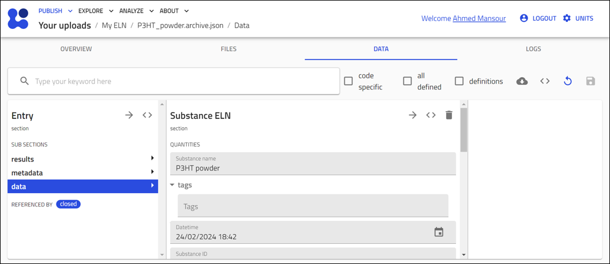The image size is (610, 264).
Task: Click the arrow icon next to Entry heading
Action: pyautogui.click(x=129, y=115)
